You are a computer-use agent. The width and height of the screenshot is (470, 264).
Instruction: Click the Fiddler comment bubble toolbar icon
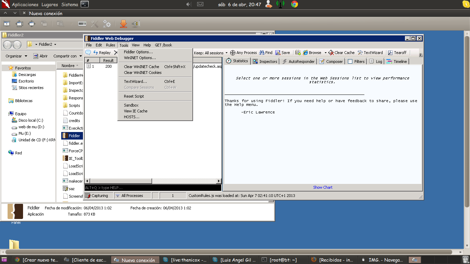point(88,53)
